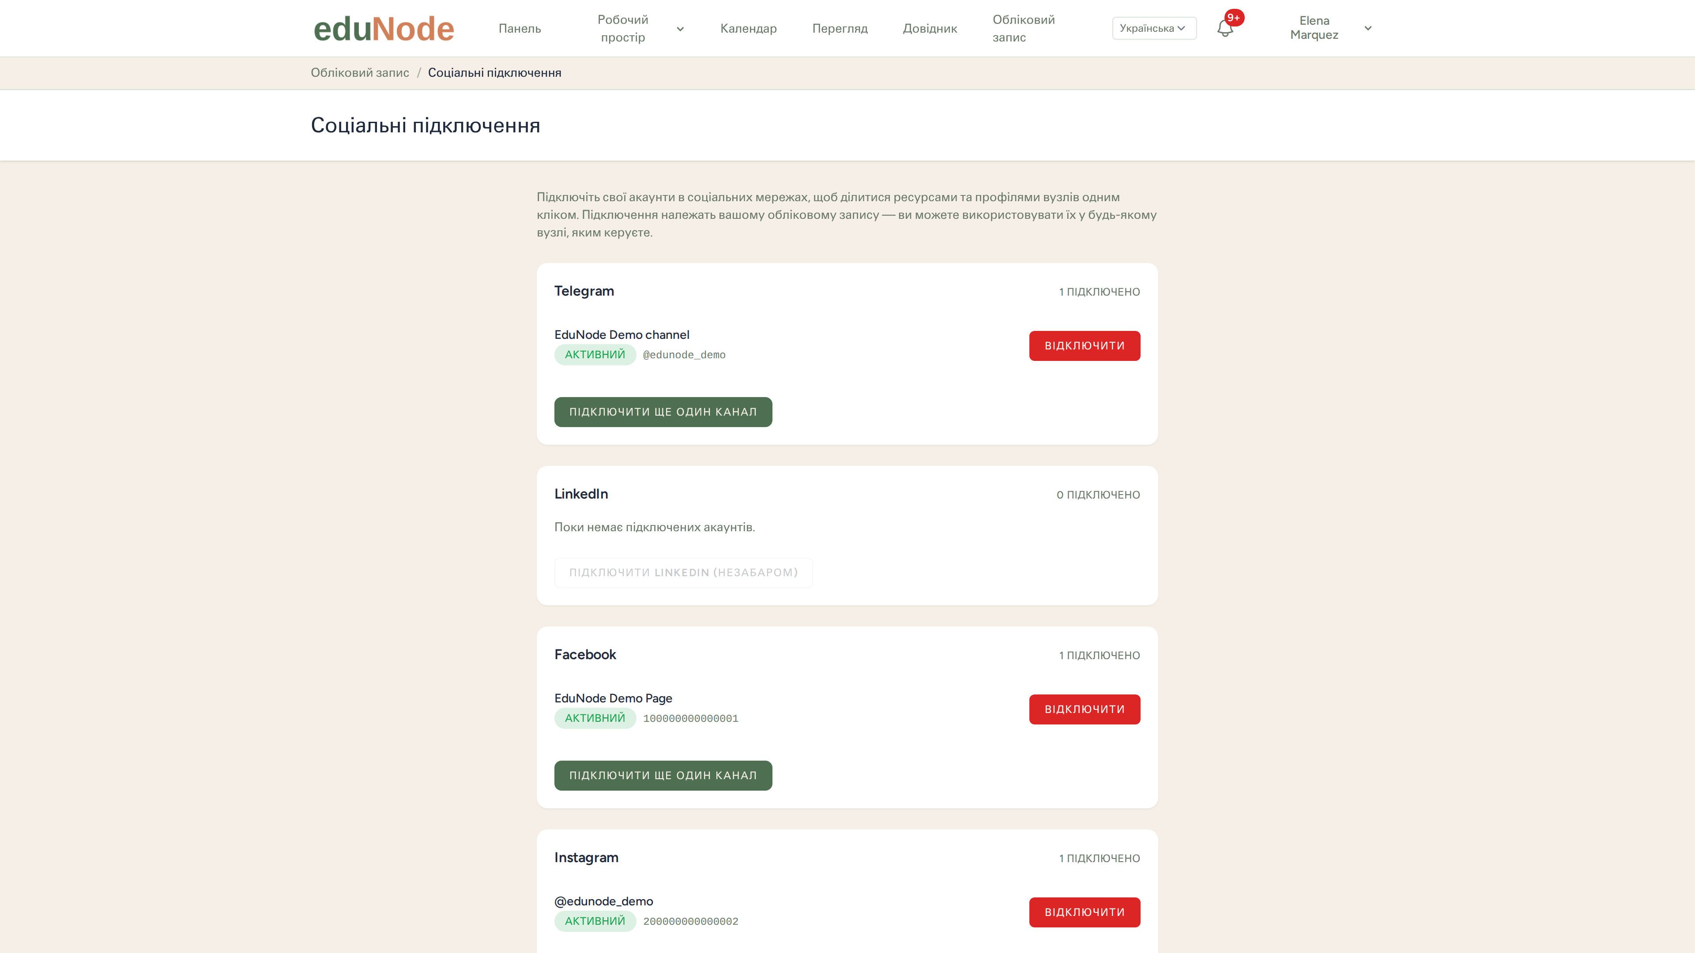1695x953 pixels.
Task: Click the eduNode logo
Action: click(x=384, y=29)
